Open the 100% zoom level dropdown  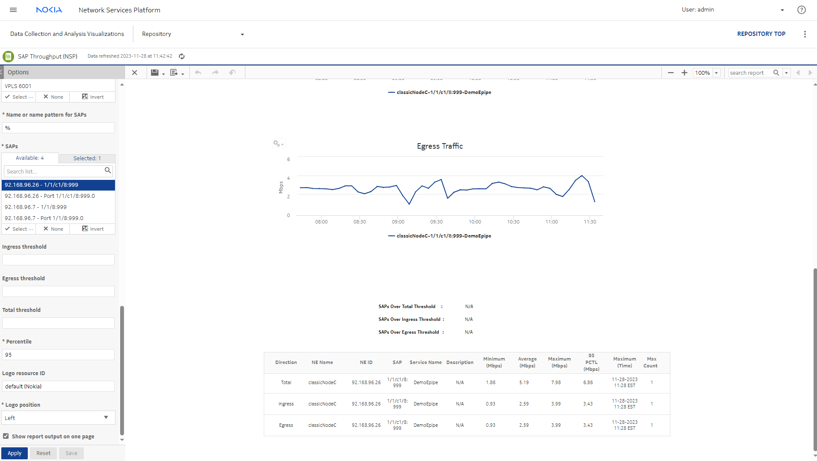pyautogui.click(x=717, y=73)
